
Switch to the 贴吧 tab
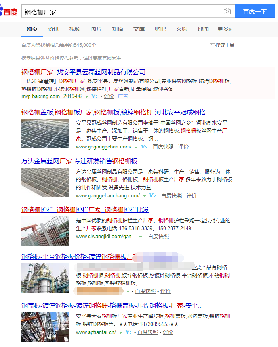(x=160, y=29)
